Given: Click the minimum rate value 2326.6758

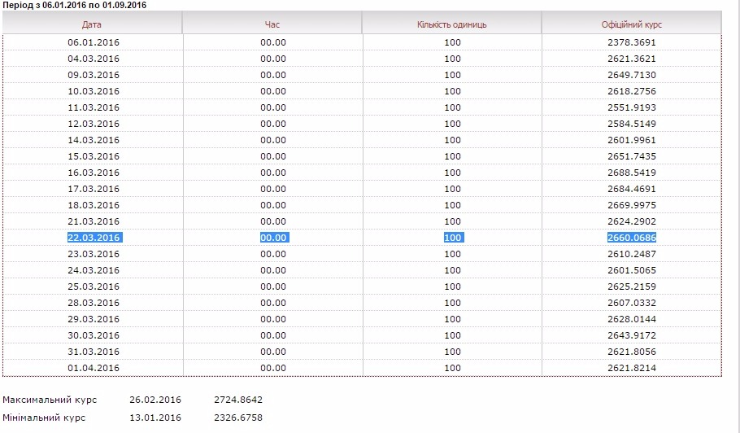Looking at the screenshot, I should [238, 418].
